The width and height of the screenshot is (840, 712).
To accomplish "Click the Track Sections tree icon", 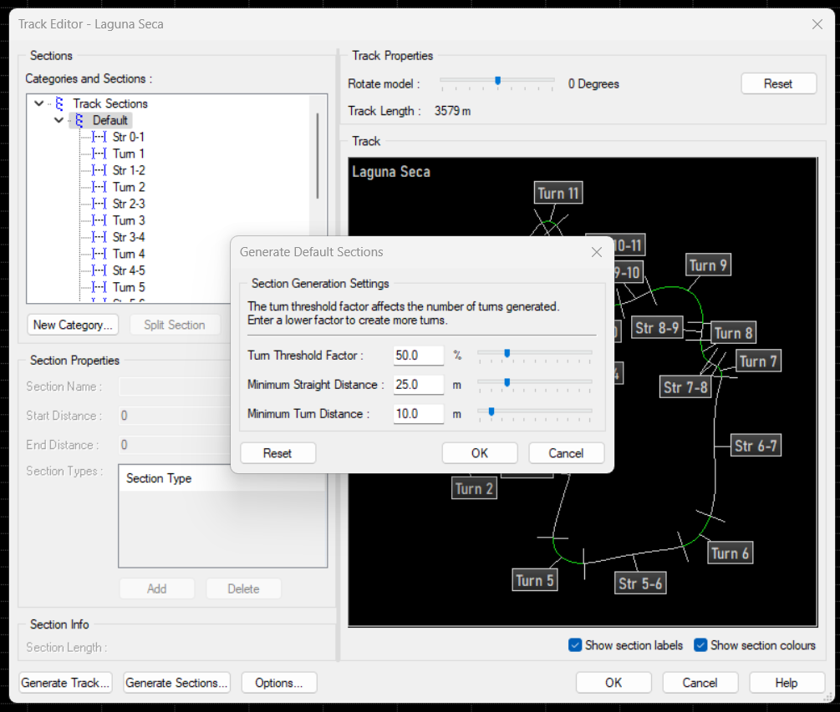I will [x=59, y=104].
